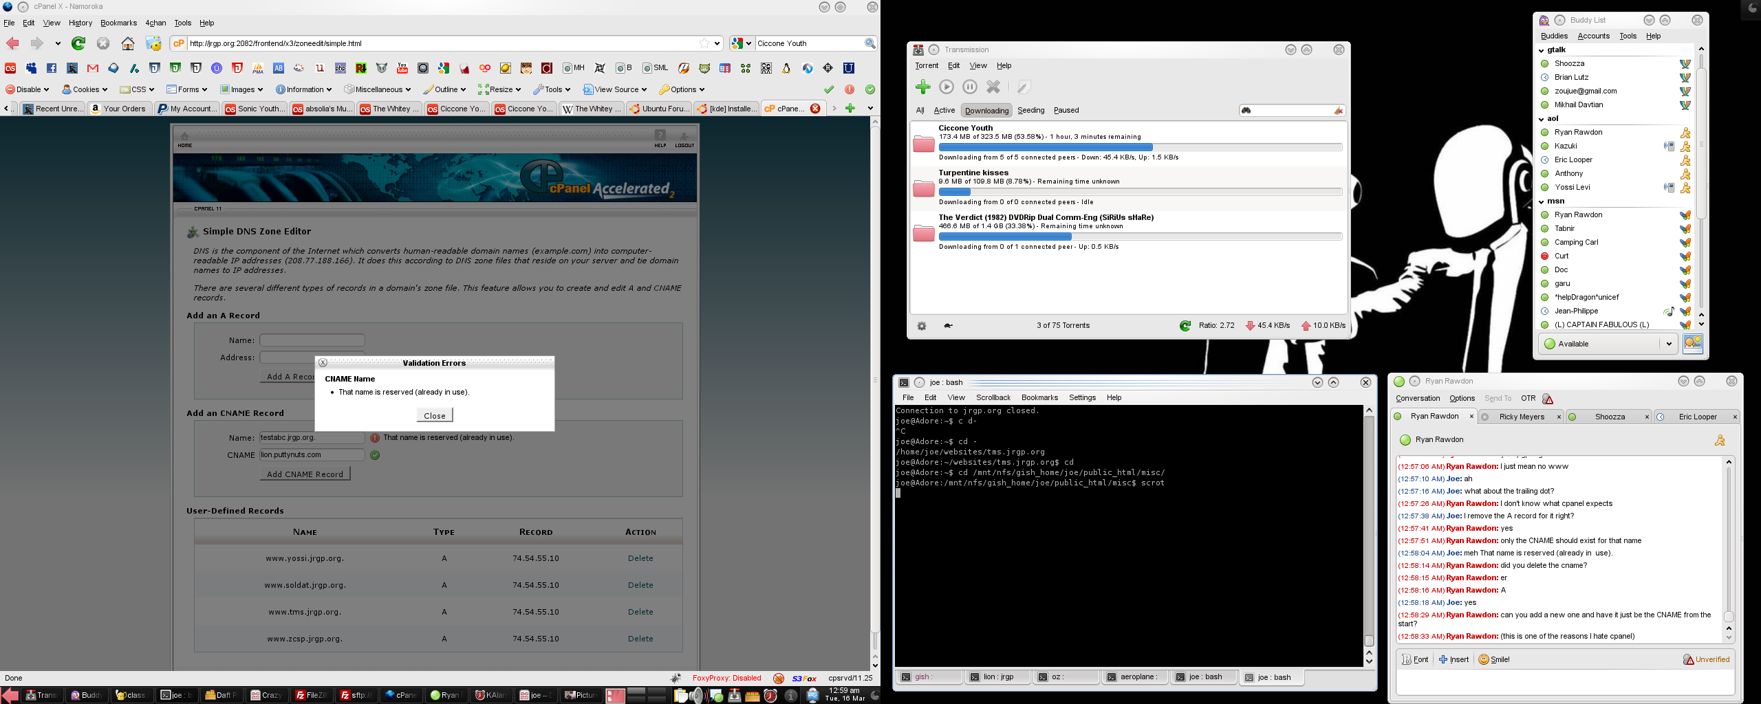The image size is (1761, 704).
Task: Click the browser Stop loading icon
Action: 103,43
